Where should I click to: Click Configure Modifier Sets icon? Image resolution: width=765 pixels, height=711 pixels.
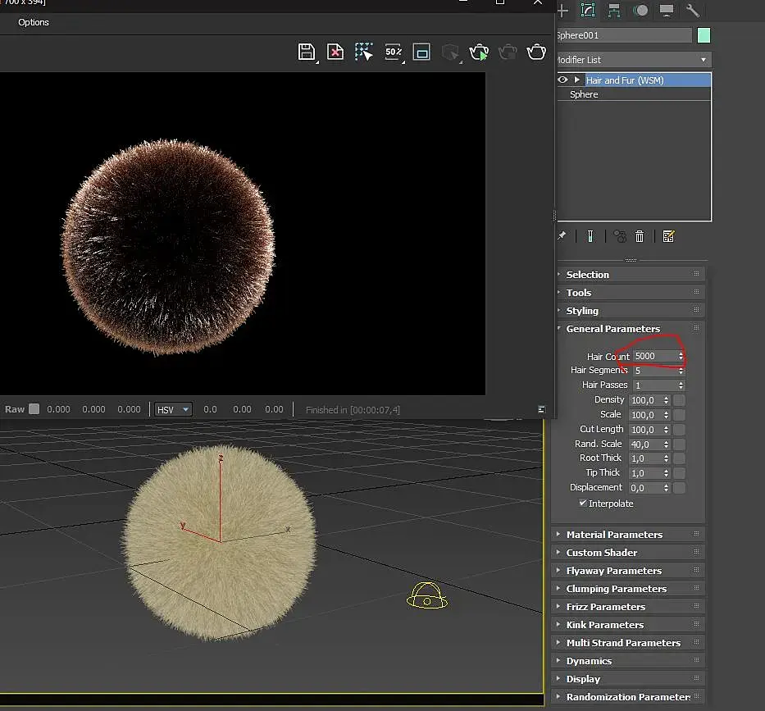tap(668, 236)
